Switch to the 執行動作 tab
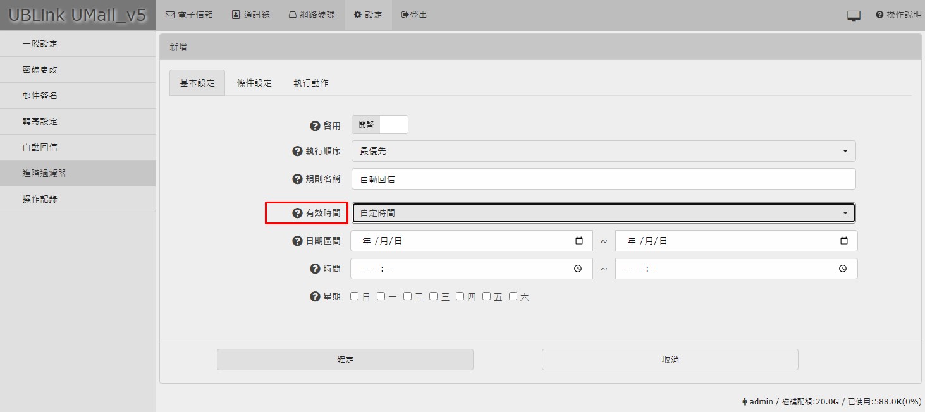Viewport: 925px width, 412px height. (x=310, y=83)
